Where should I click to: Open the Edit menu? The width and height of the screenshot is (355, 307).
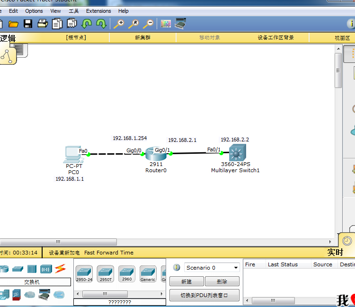[x=13, y=11]
